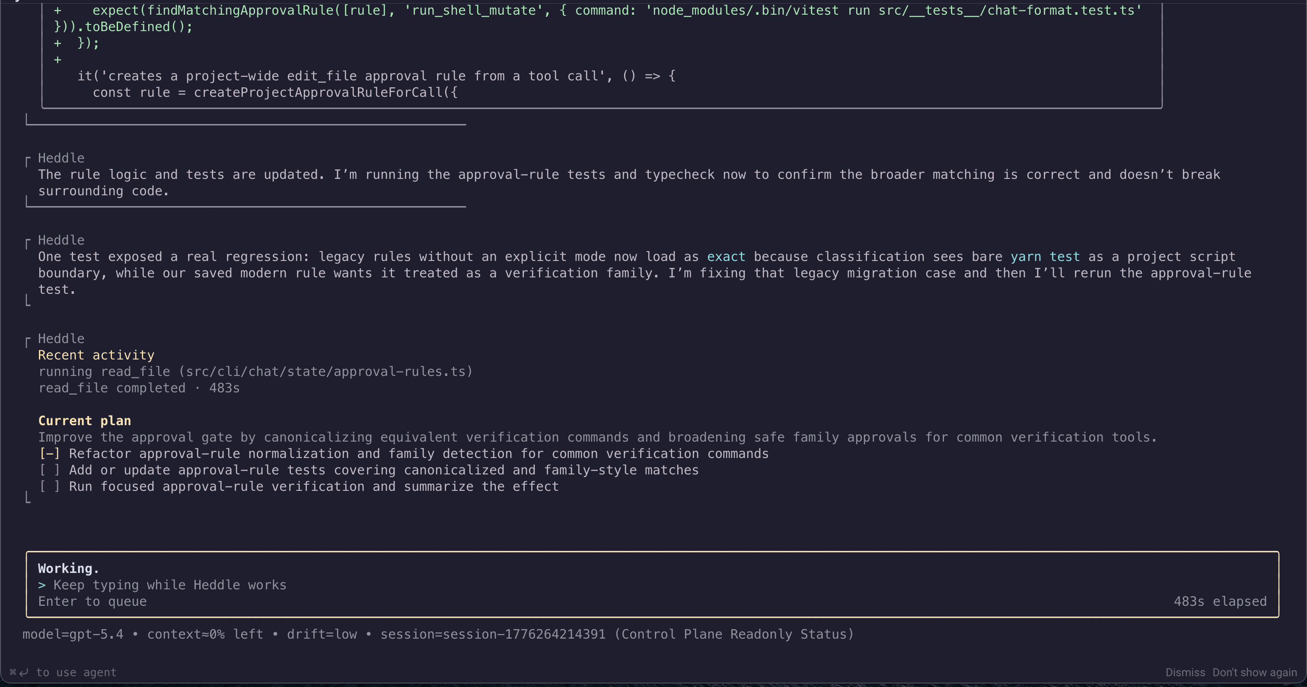Screen dimensions: 1307x687
Task: Click the "it('creates a project-wide edit_file" code line
Action: click(376, 76)
